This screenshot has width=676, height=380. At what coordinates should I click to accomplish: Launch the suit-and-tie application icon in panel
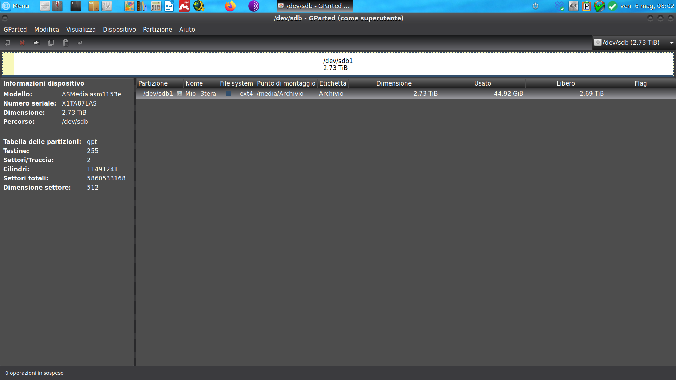(57, 6)
